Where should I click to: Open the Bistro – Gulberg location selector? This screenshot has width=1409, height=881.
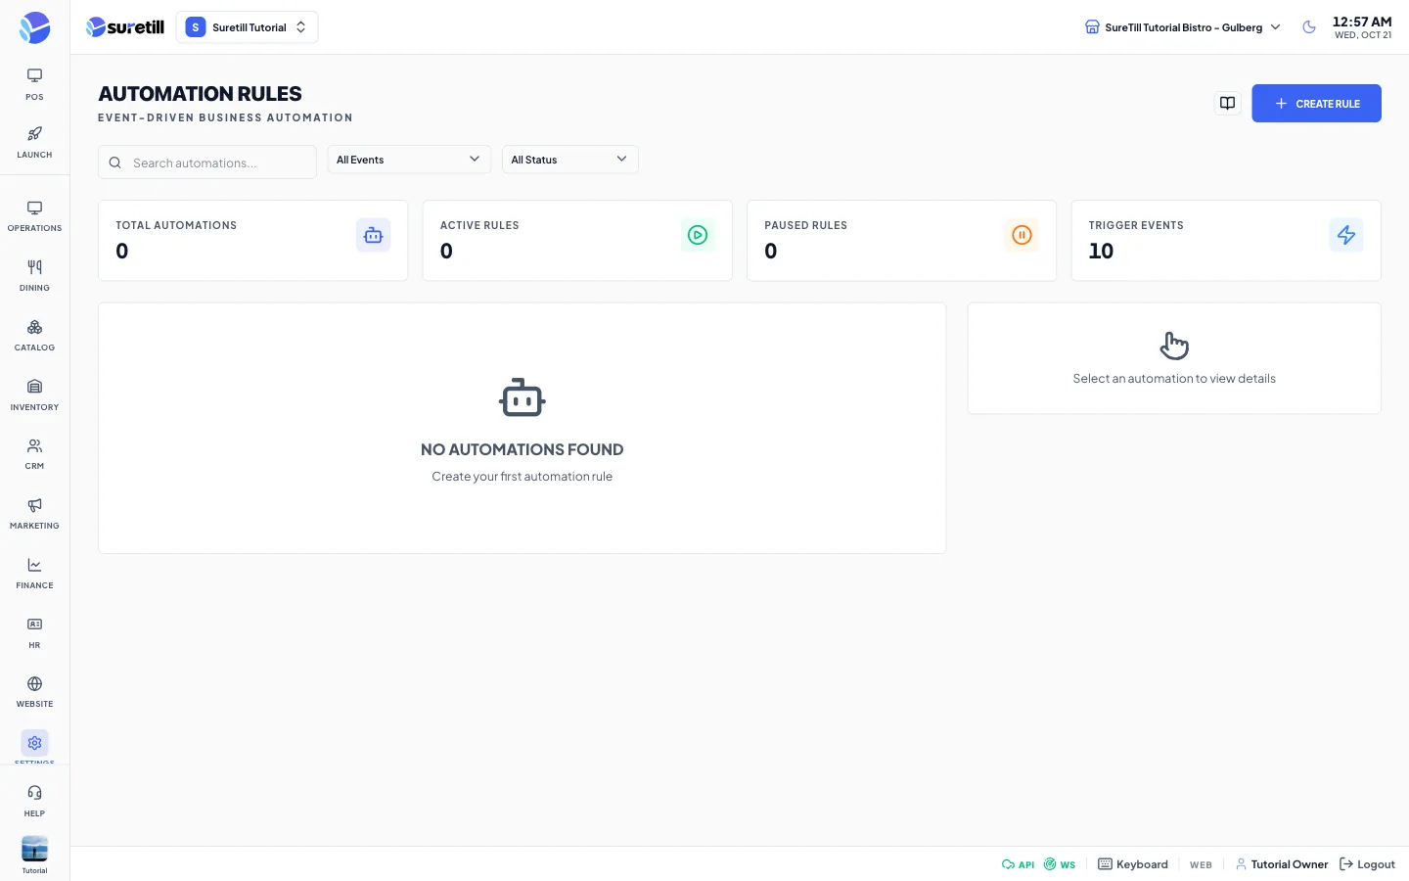pyautogui.click(x=1182, y=27)
